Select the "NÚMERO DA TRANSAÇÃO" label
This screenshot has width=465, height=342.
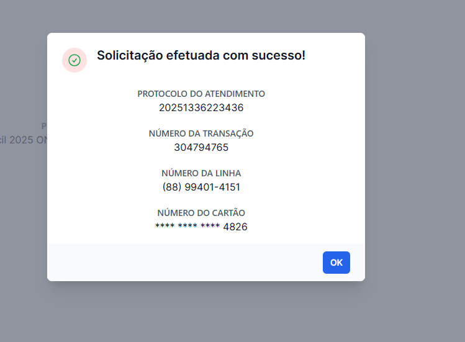pos(201,133)
